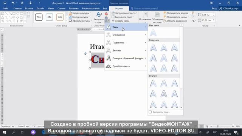Open the Преобразовать submenu
The image size is (242, 136).
point(126,66)
